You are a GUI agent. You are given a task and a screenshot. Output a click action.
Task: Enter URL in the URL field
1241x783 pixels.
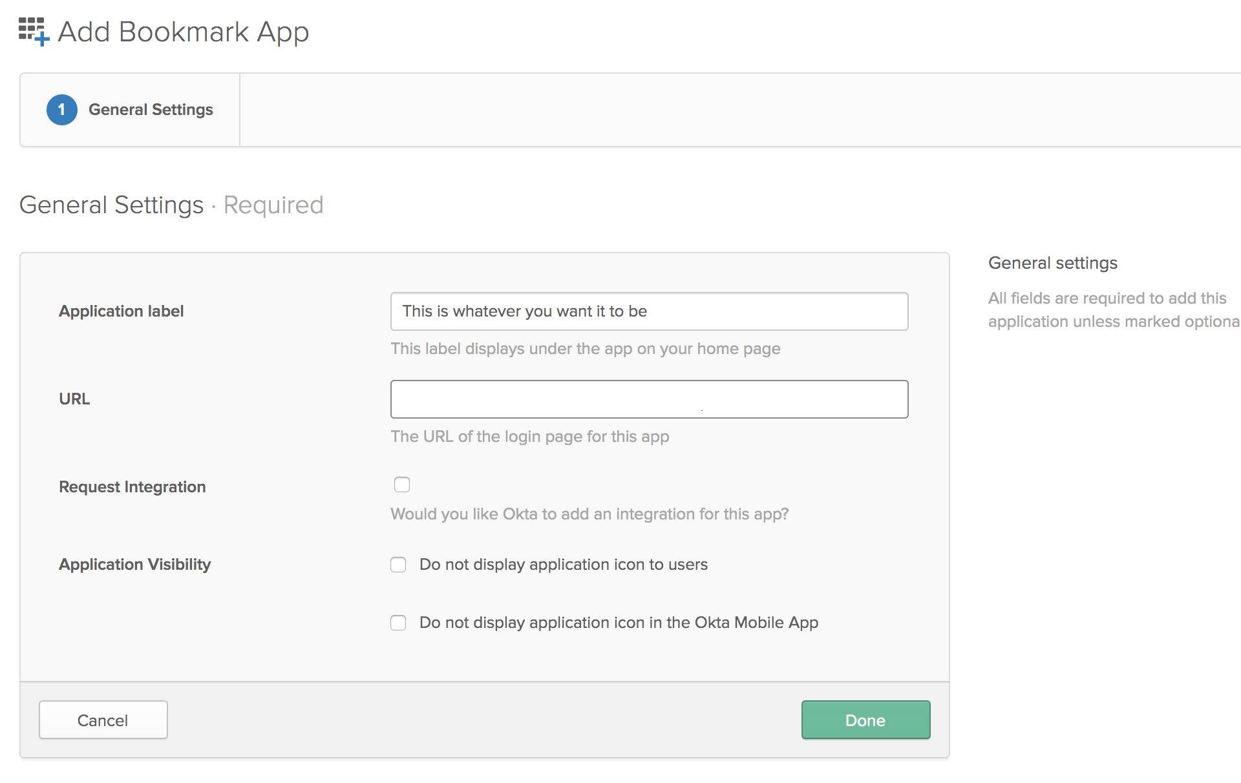[649, 399]
